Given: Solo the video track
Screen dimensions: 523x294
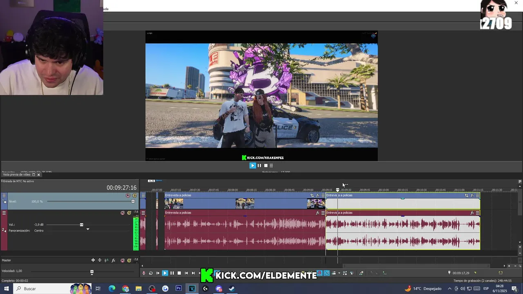Looking at the screenshot, I should pos(135,196).
